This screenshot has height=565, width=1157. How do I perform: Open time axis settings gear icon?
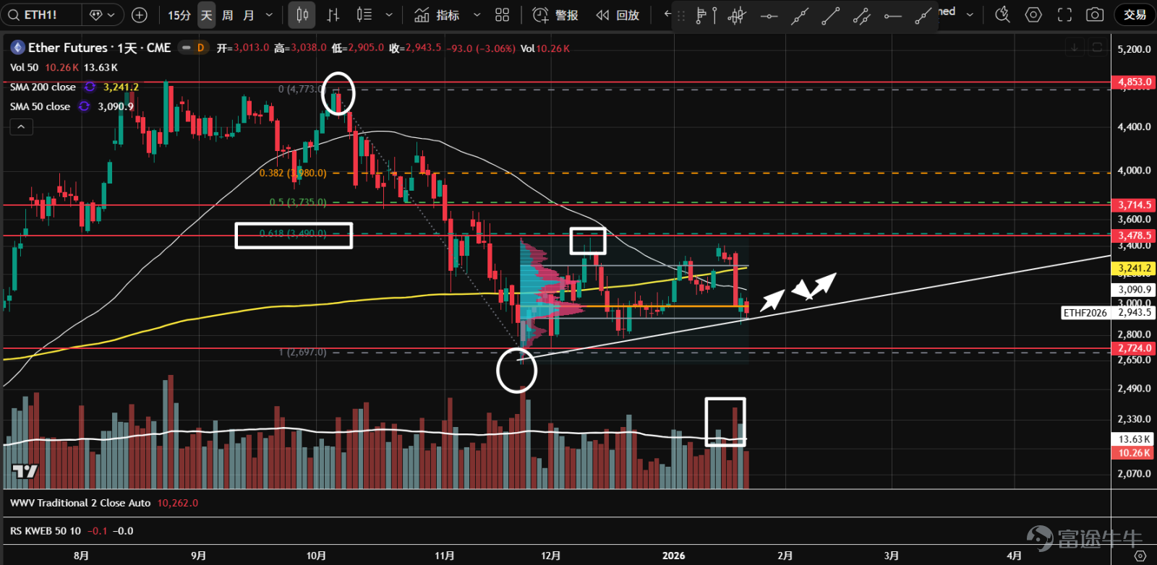click(1140, 556)
